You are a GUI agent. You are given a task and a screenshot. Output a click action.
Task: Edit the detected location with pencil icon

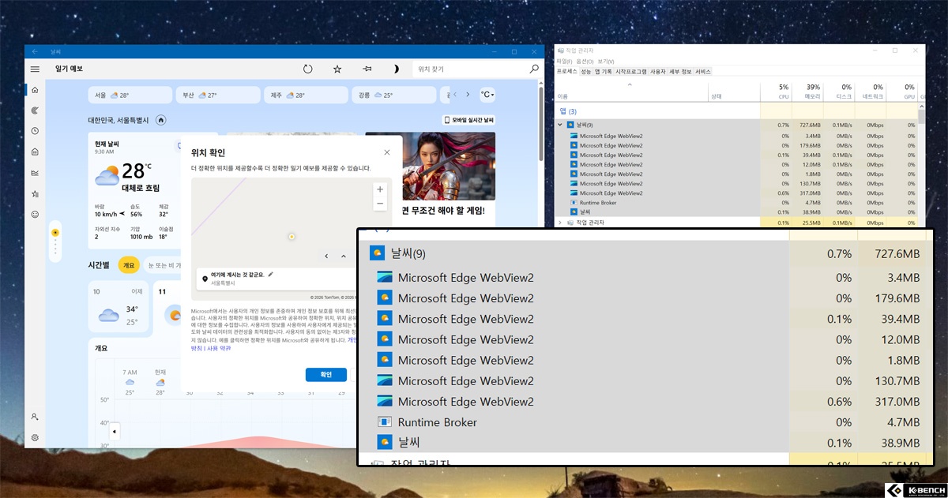coord(270,274)
